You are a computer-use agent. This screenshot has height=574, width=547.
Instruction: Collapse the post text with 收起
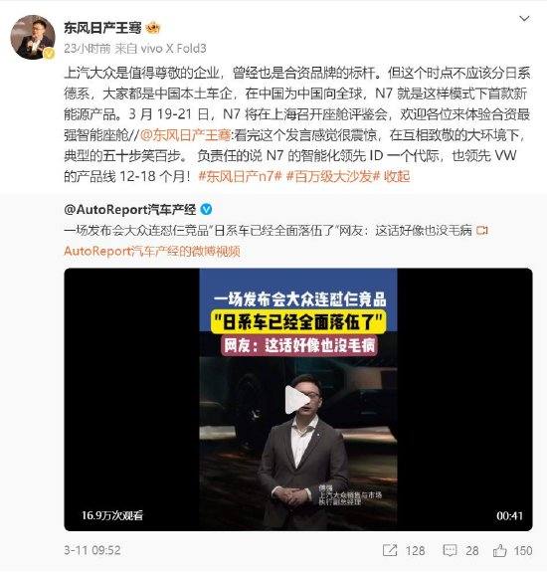pos(397,176)
